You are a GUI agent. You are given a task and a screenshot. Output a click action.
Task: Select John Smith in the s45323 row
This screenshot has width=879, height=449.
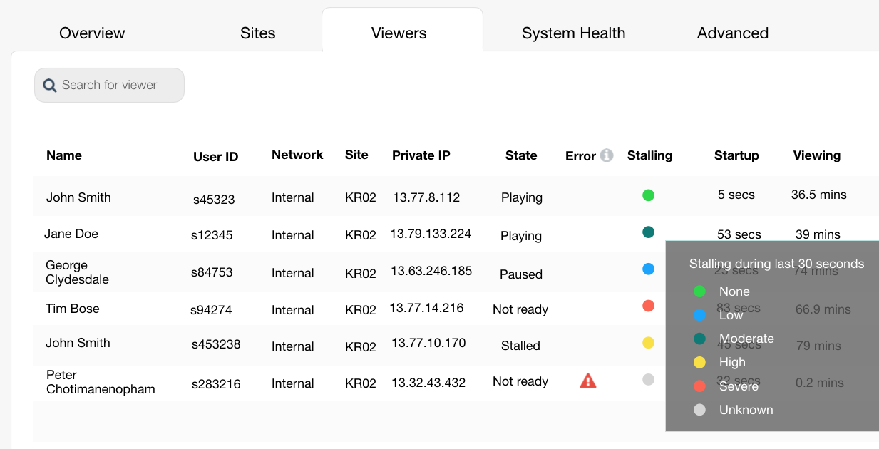point(78,197)
